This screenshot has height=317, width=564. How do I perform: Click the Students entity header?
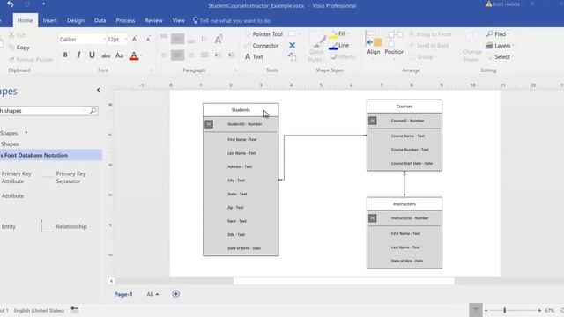(241, 110)
